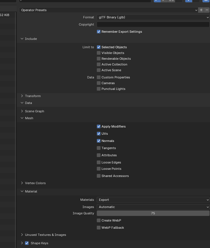Open the Materials dropdown set to Export
The height and width of the screenshot is (248, 210).
point(153,200)
